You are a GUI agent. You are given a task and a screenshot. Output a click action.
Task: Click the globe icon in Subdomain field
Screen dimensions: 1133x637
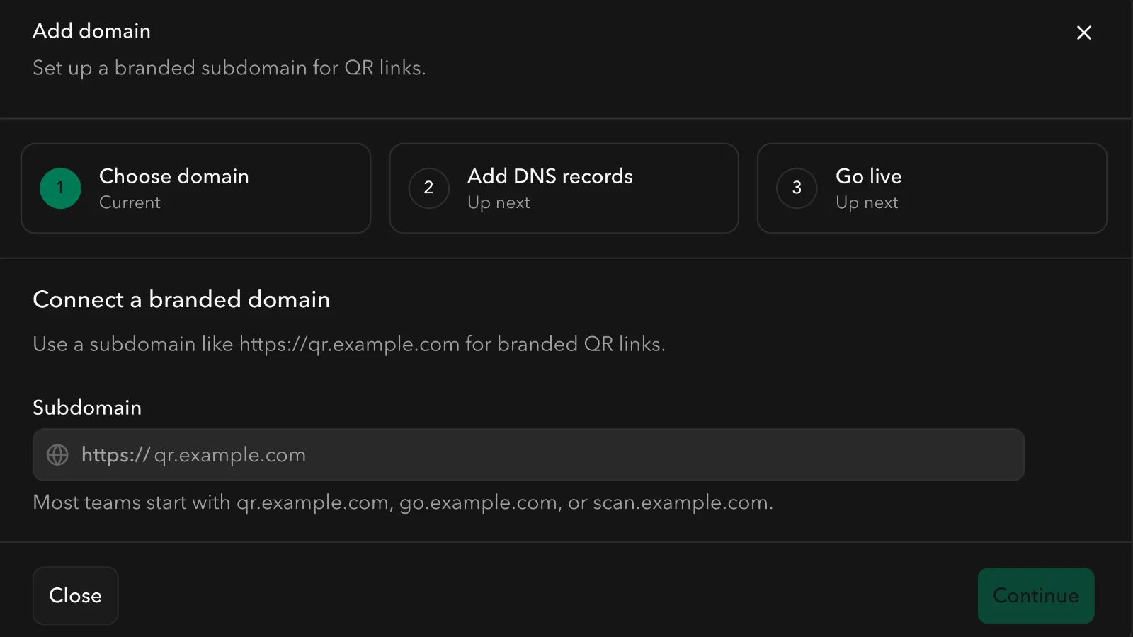pyautogui.click(x=57, y=455)
